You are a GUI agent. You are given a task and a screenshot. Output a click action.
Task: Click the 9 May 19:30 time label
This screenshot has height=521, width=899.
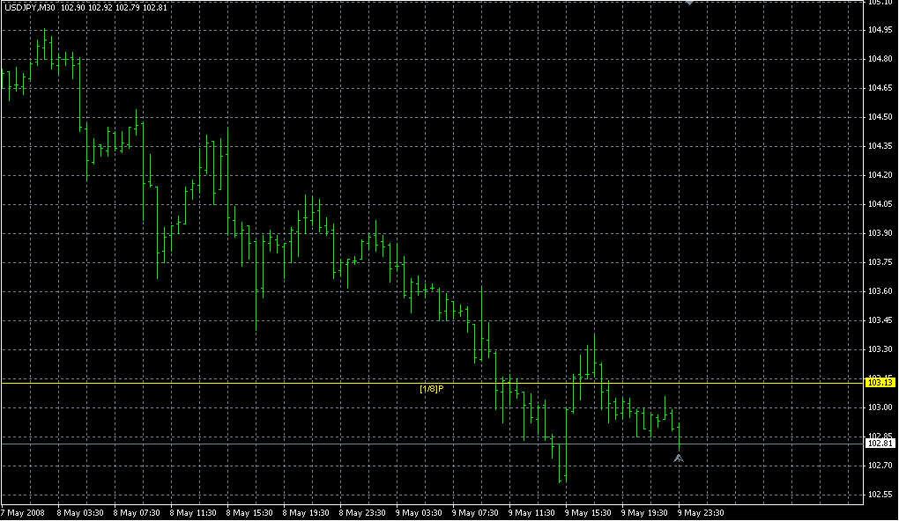tap(645, 513)
